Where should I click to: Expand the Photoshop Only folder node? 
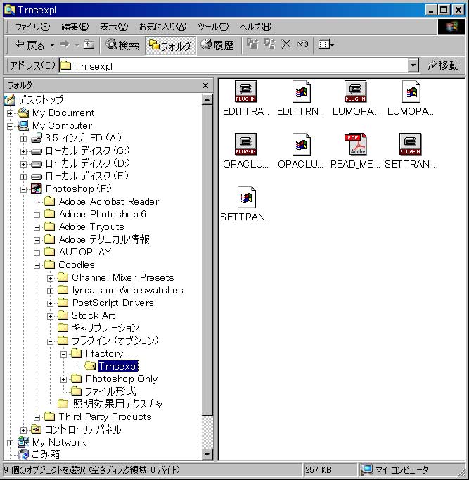point(63,379)
